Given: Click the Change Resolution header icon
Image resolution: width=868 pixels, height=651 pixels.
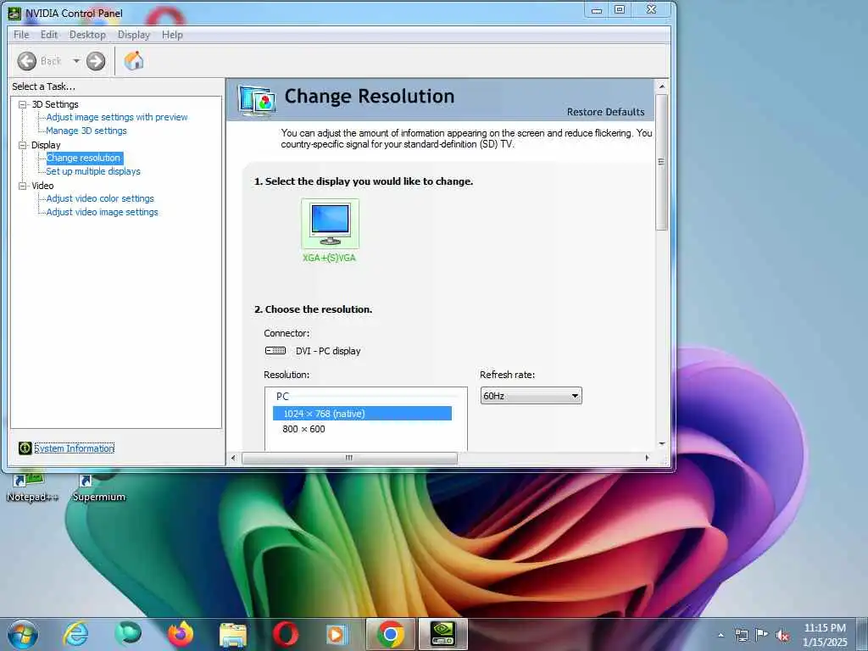Looking at the screenshot, I should click(258, 100).
